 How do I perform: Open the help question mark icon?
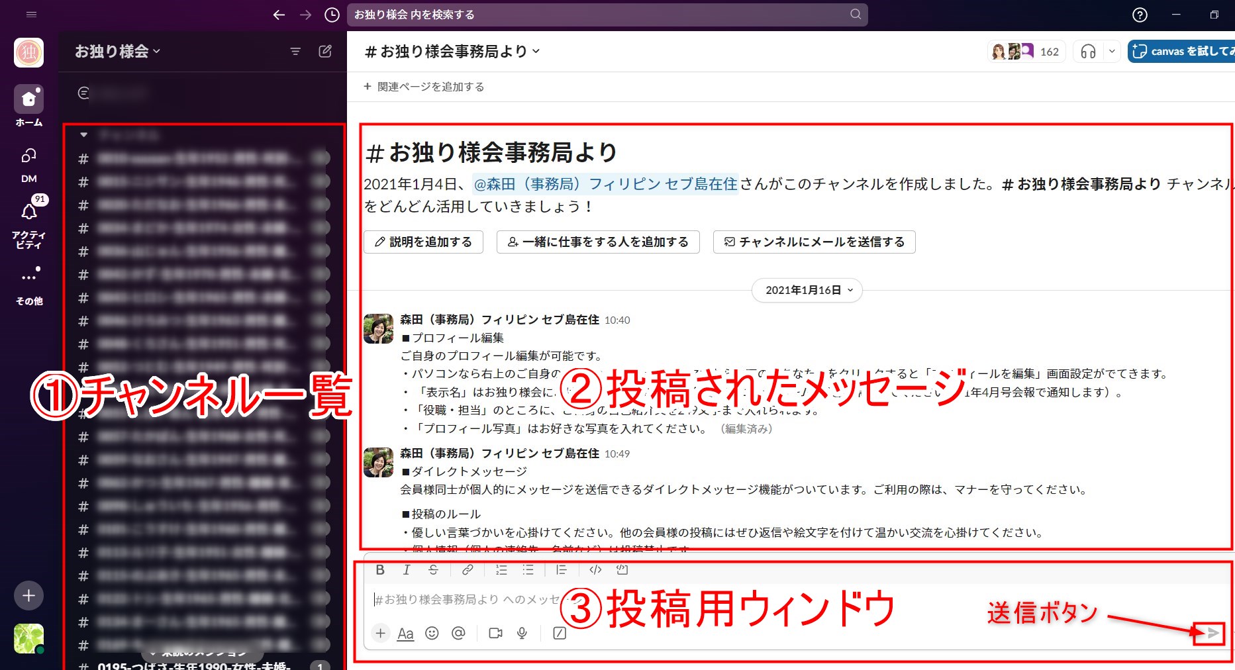coord(1140,15)
